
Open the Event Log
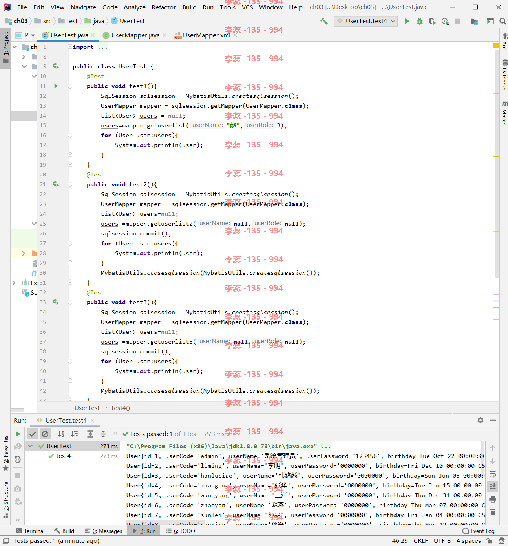pos(478,531)
